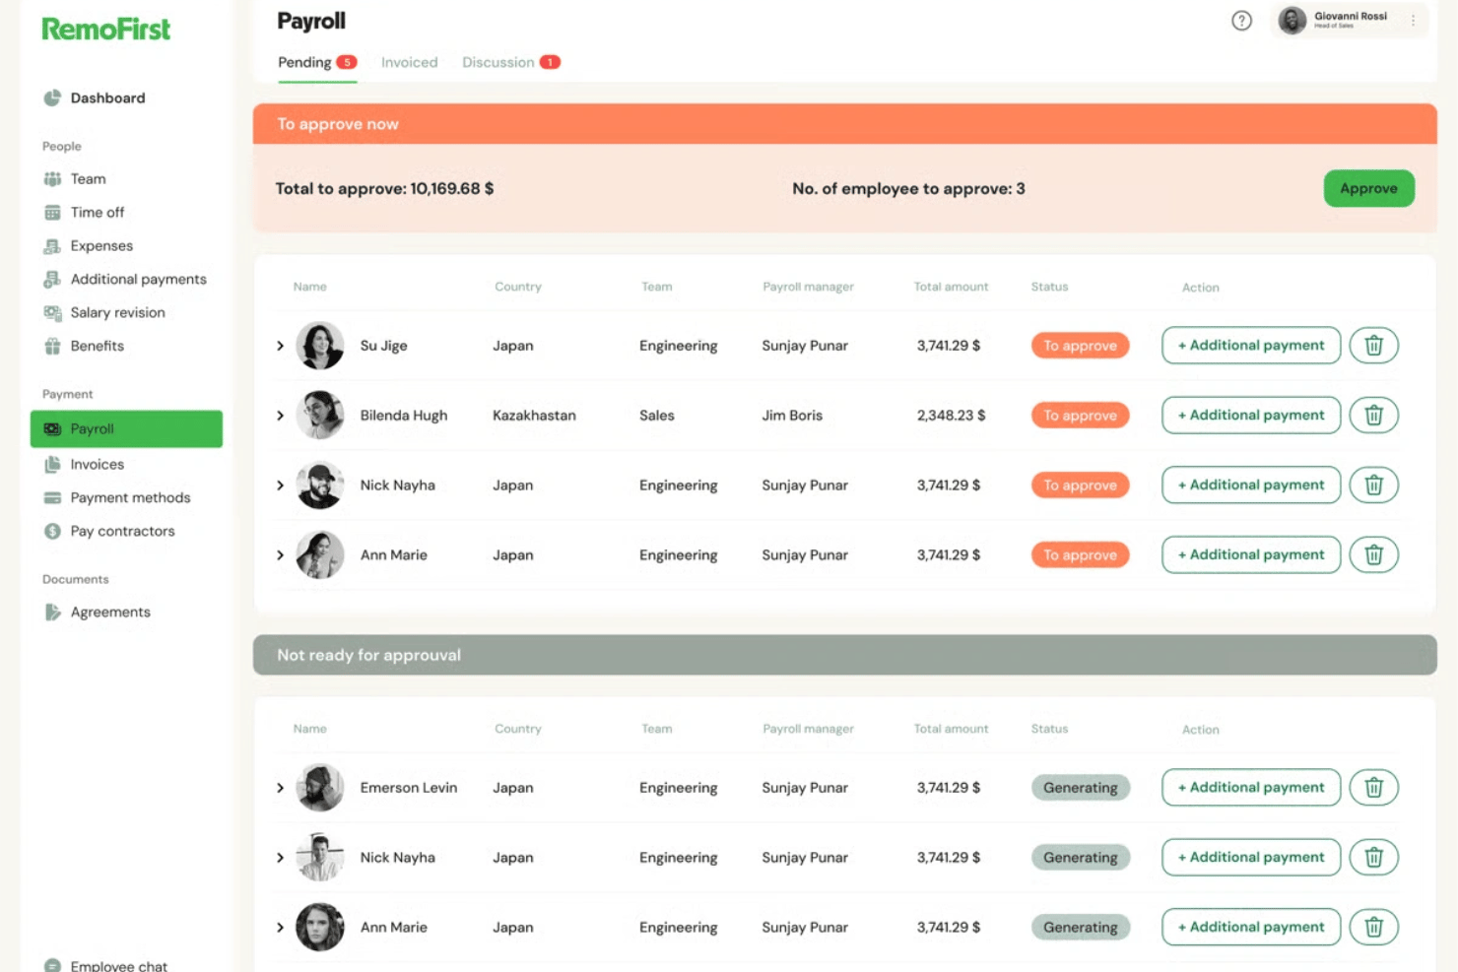The width and height of the screenshot is (1458, 972).
Task: Expand Bilenda Hugh's row details
Action: click(280, 416)
